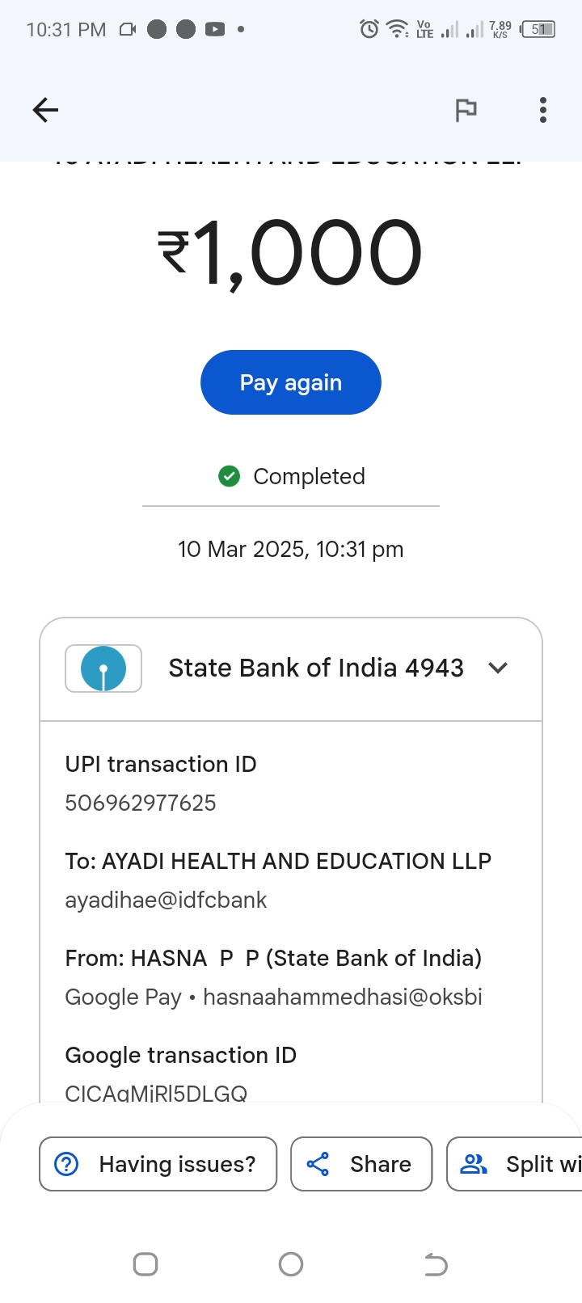Tap the Android recent apps square button
The image size is (582, 1303).
point(145,1263)
